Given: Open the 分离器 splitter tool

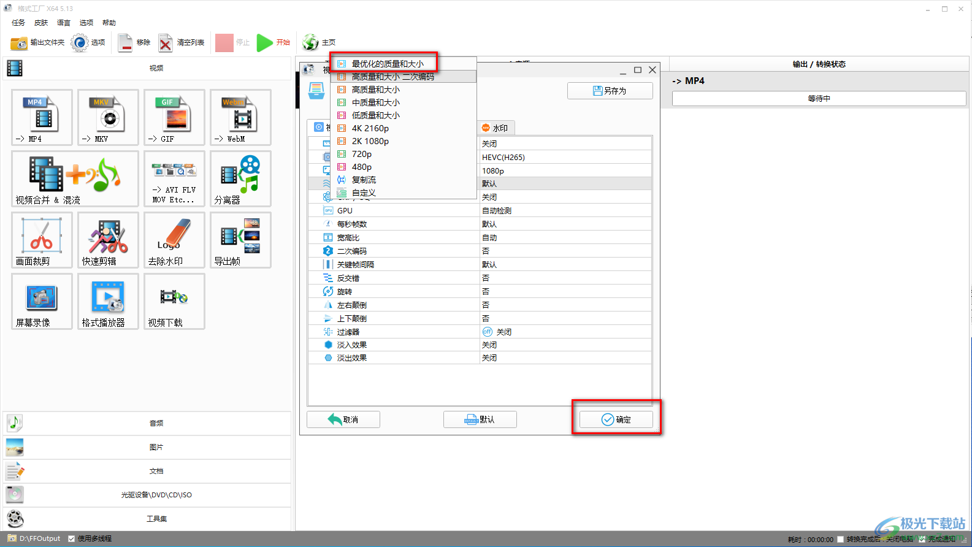Looking at the screenshot, I should click(240, 178).
